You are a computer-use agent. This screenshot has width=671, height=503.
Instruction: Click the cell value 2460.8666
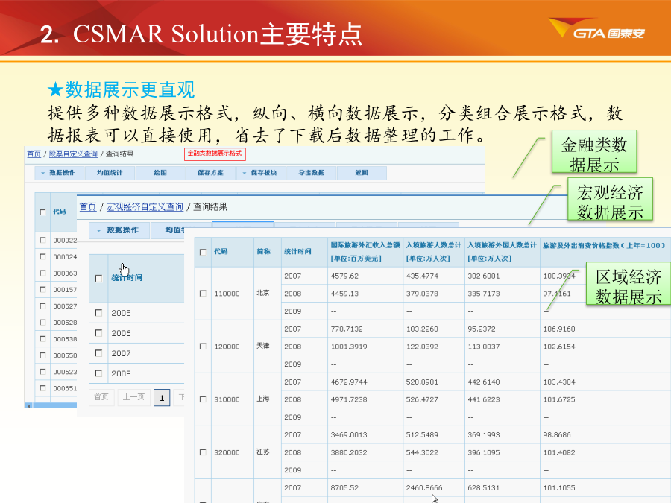coord(424,487)
